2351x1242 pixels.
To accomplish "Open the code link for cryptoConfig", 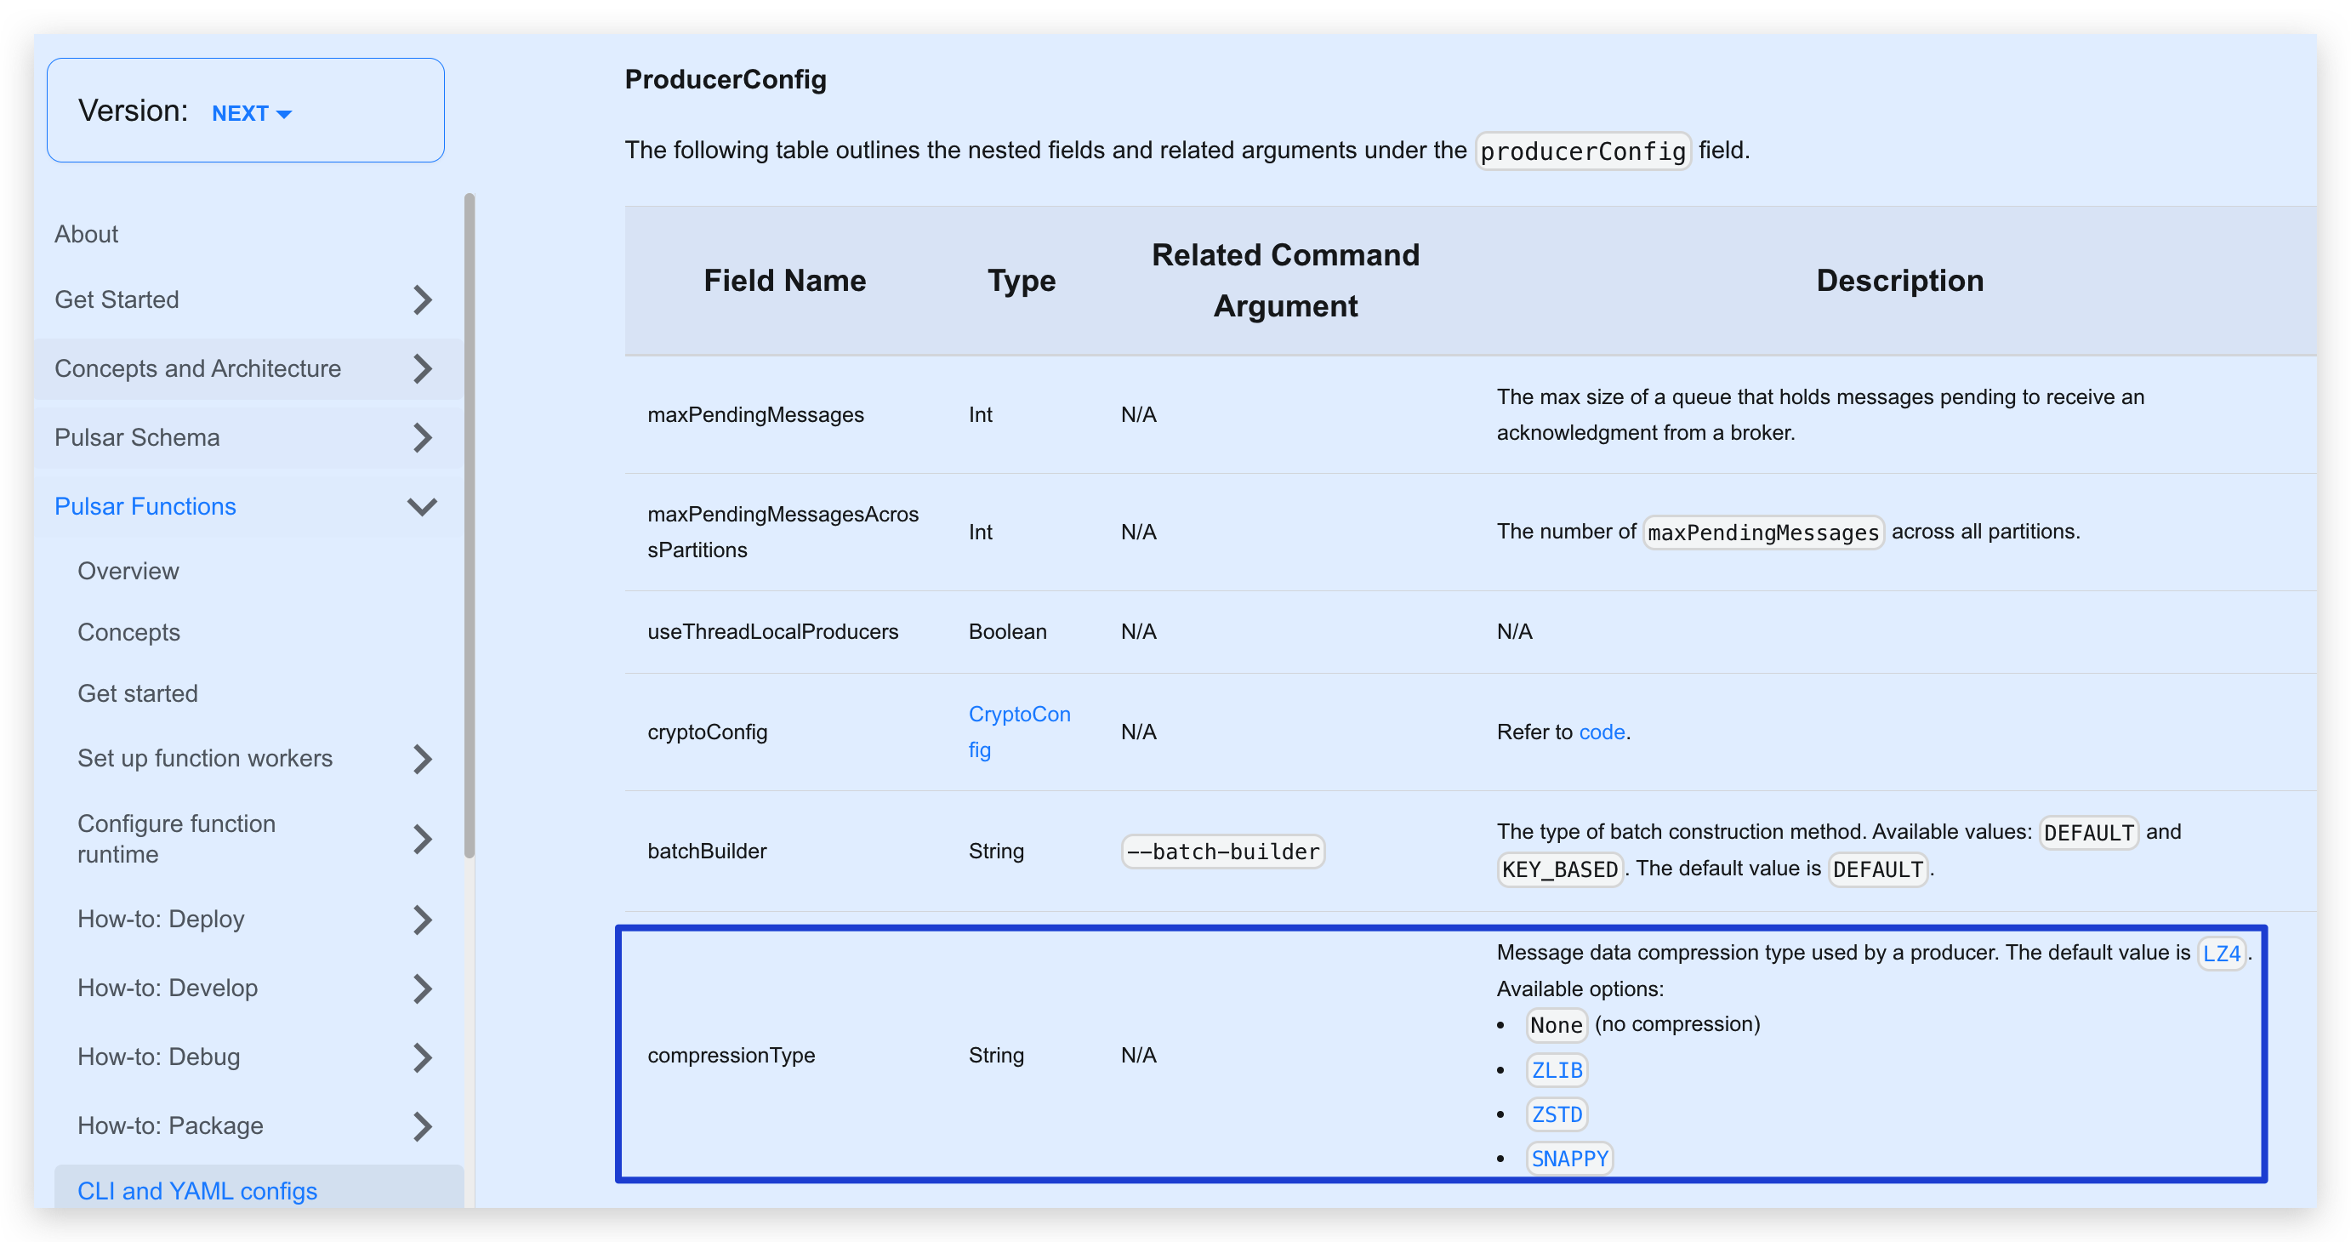I will coord(1602,732).
